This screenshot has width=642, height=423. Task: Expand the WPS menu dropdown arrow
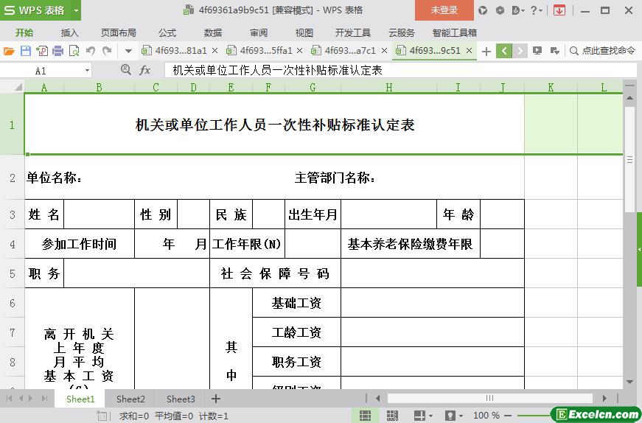pyautogui.click(x=76, y=10)
